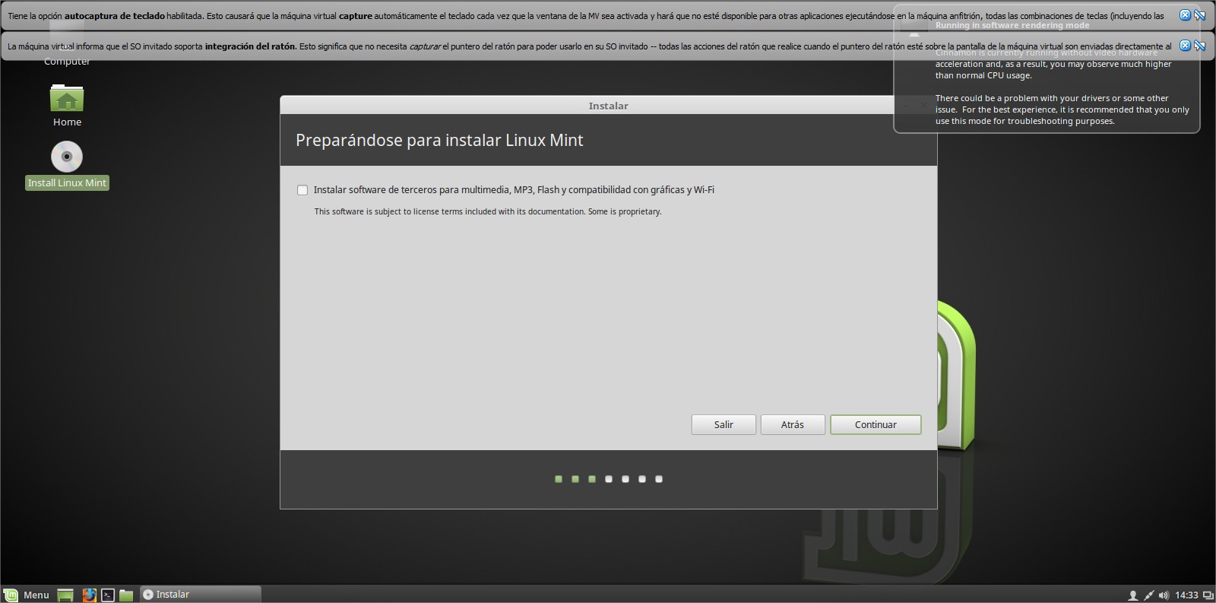Open the Install Linux Mint desktop icon
The image size is (1216, 603).
(x=67, y=165)
